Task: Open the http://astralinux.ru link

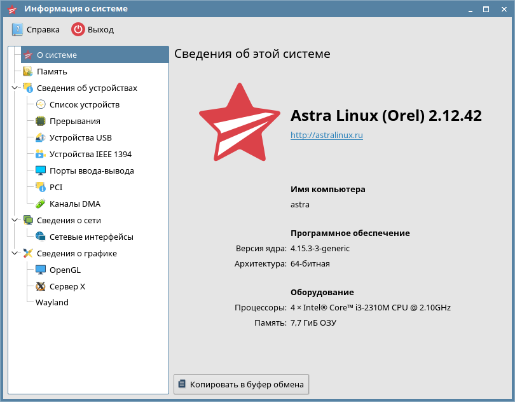Action: pyautogui.click(x=326, y=135)
